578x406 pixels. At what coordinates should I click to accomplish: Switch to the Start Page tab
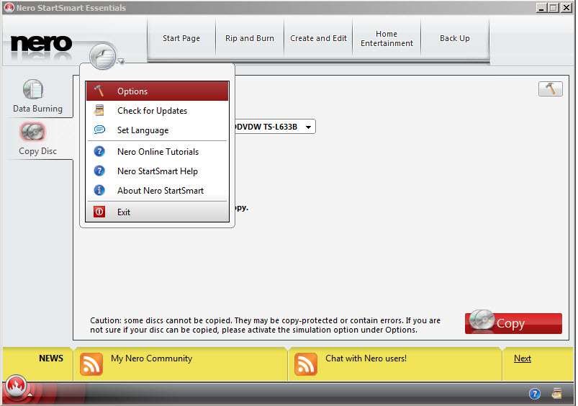(181, 38)
